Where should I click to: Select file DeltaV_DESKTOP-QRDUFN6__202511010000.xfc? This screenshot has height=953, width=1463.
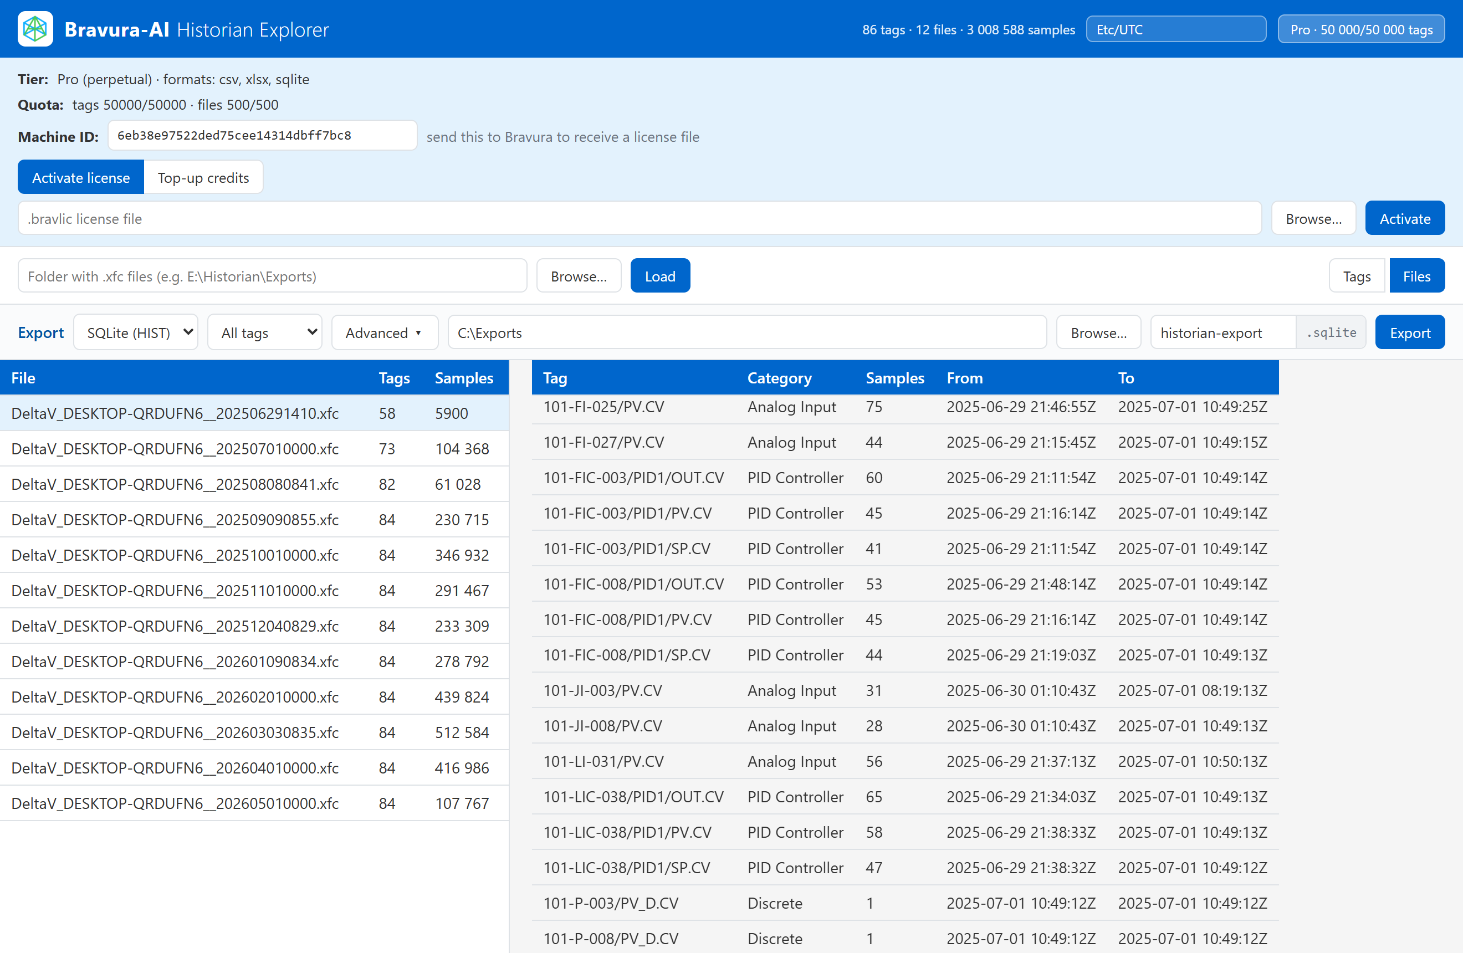(254, 591)
